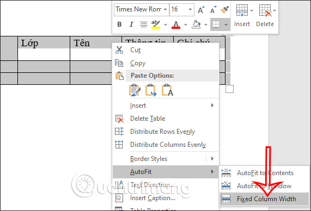Image resolution: width=311 pixels, height=211 pixels.
Task: Open the font name combo box
Action: 142,9
